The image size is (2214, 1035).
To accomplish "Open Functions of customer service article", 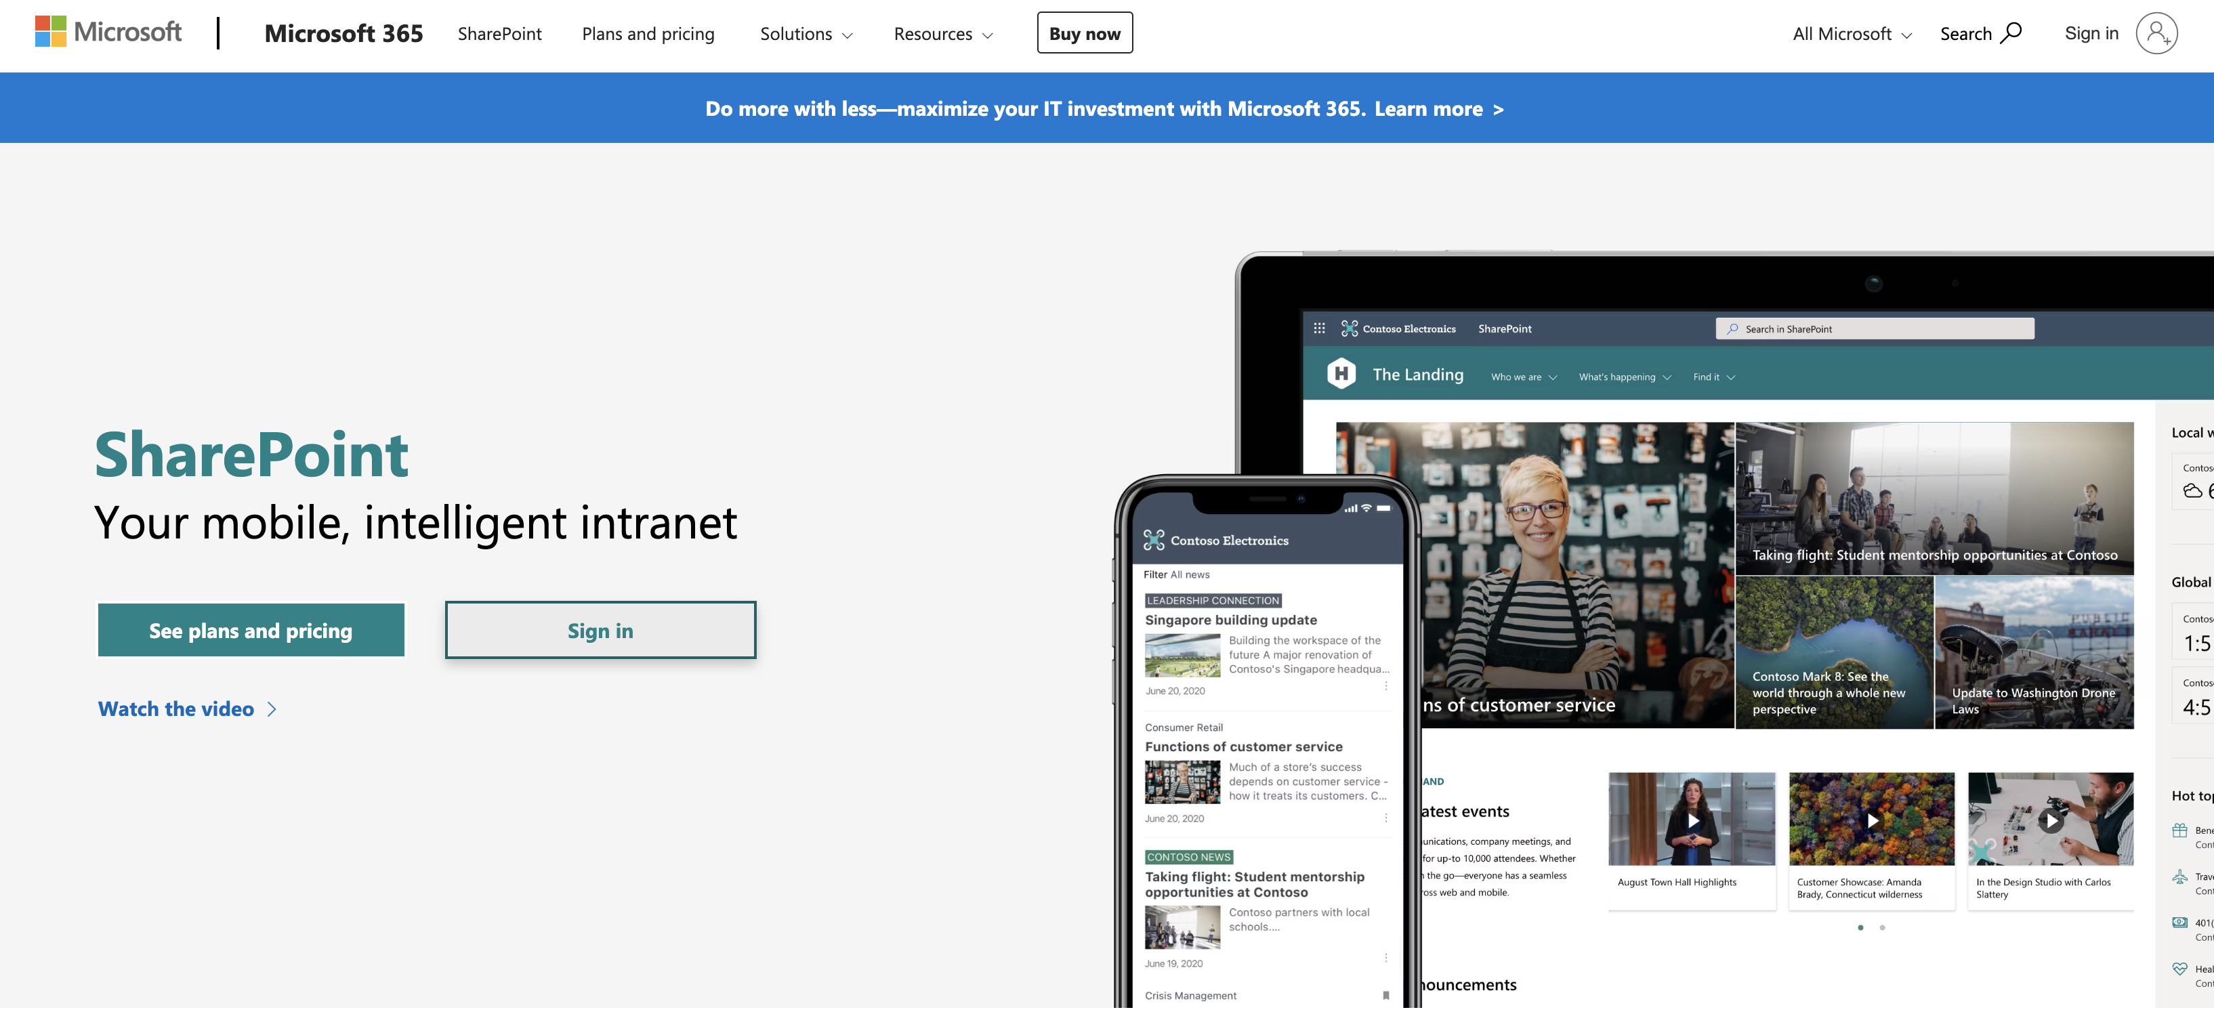I will pos(1244,747).
